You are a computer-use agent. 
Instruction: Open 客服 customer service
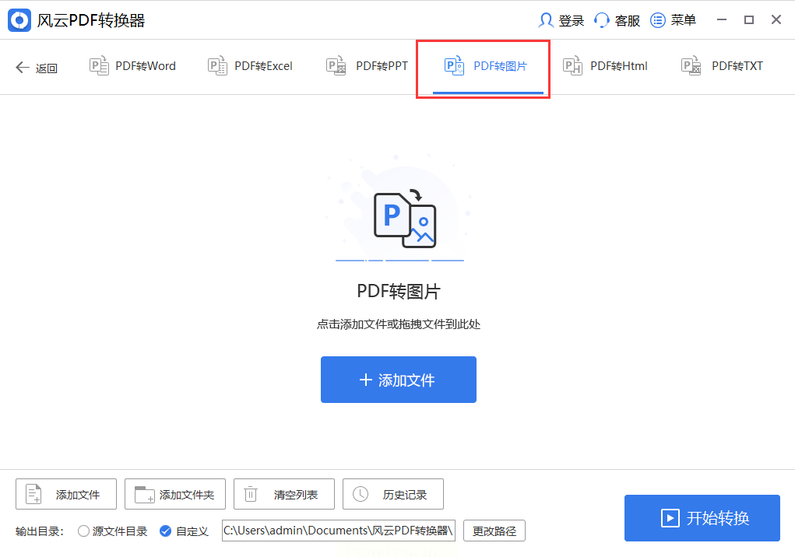(617, 20)
